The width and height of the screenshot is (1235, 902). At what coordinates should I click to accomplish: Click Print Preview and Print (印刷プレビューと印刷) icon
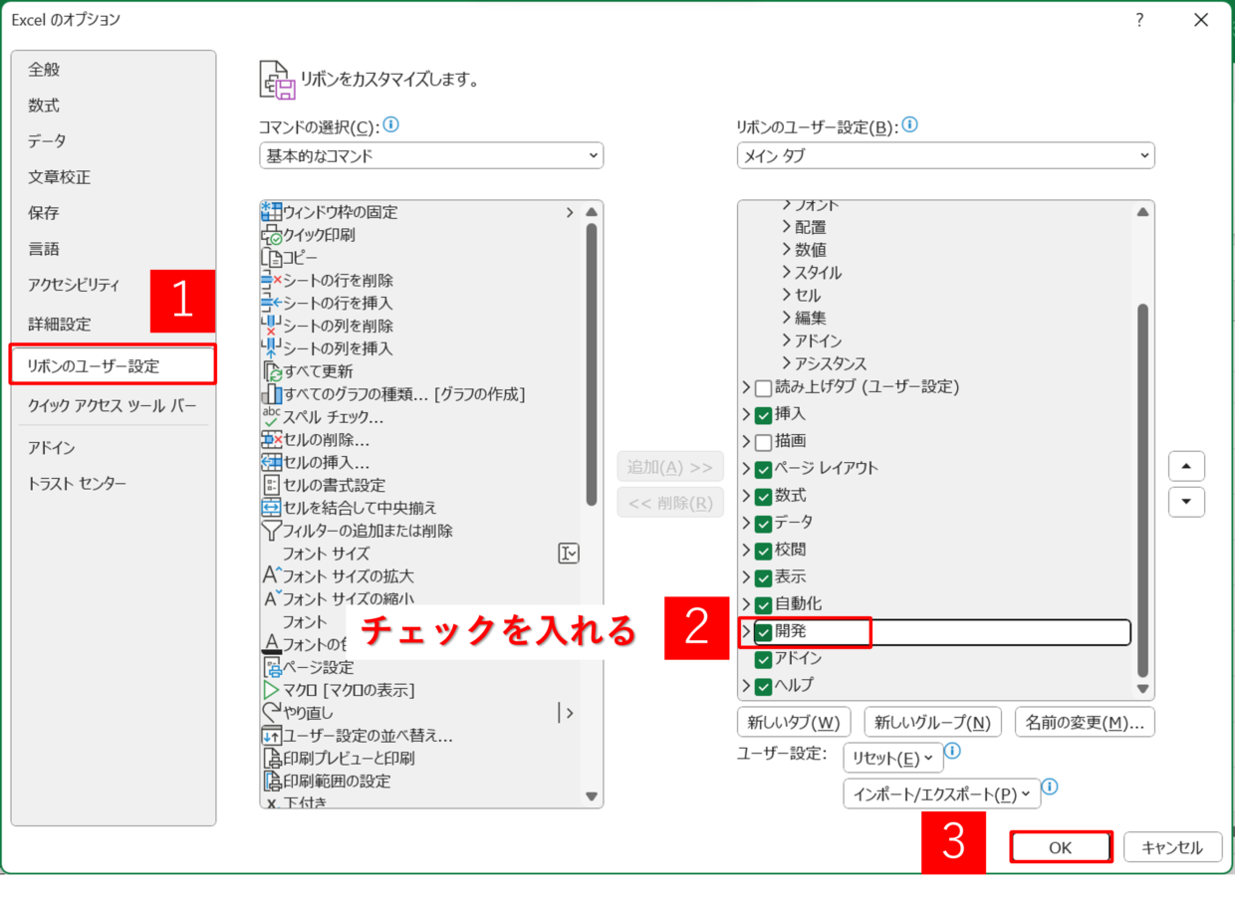coord(271,759)
